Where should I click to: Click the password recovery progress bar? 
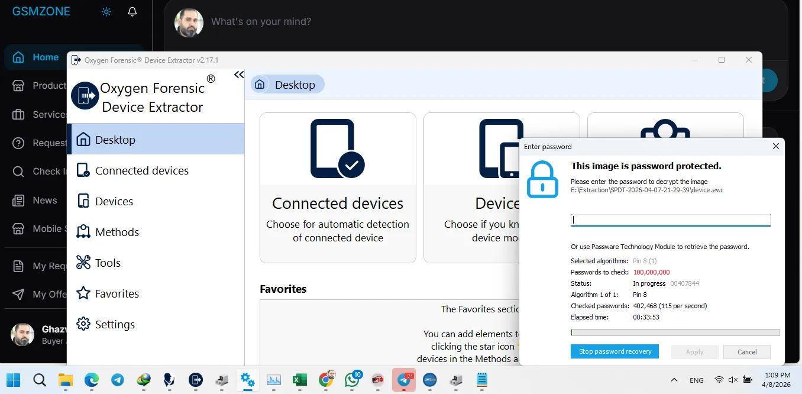click(x=675, y=332)
